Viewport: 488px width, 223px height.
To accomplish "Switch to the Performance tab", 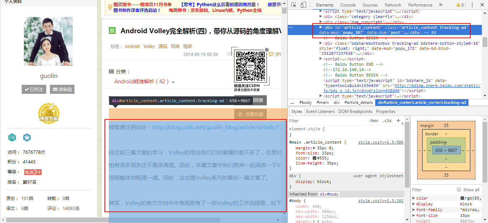I will point(420,5).
